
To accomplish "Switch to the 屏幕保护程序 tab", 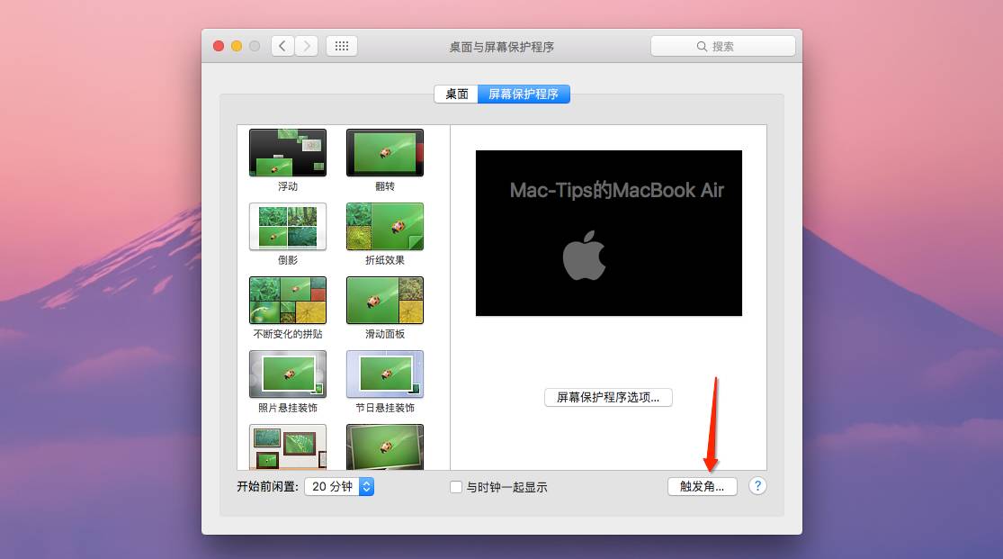I will coord(524,94).
